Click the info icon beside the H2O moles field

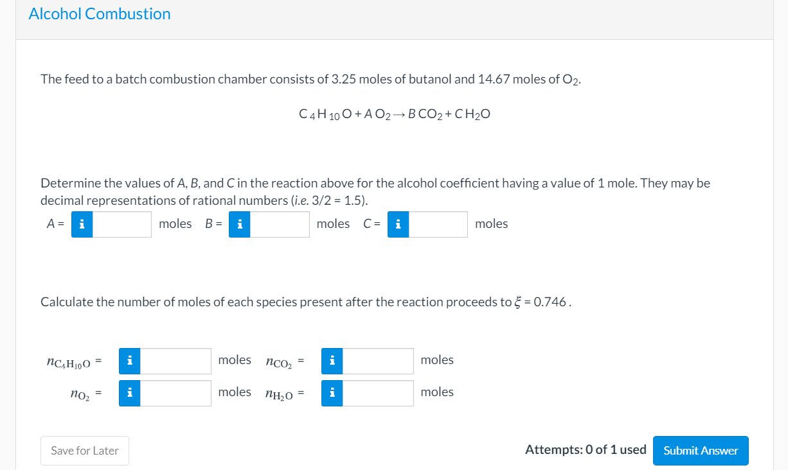point(332,392)
